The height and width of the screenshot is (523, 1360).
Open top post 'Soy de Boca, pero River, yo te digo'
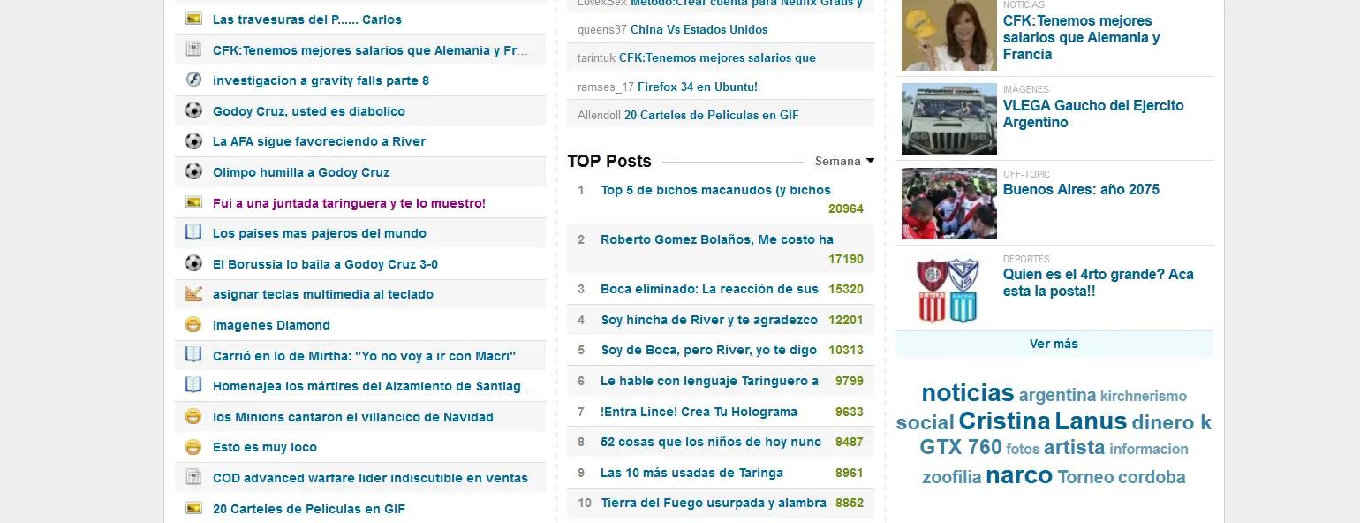click(x=709, y=350)
